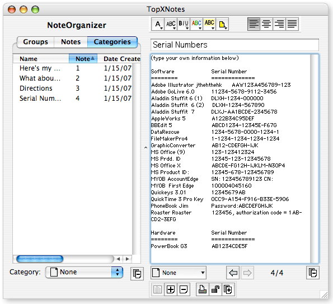Image resolution: width=333 pixels, height=304 pixels.
Task: Click inside the note text area
Action: [x=231, y=158]
